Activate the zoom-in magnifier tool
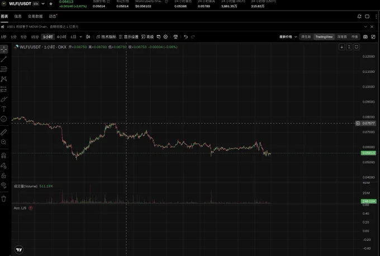 coord(4,142)
